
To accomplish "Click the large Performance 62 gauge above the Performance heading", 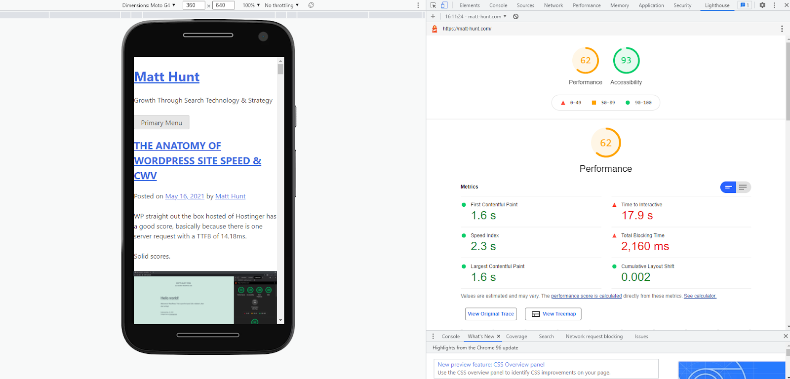I will tap(606, 143).
